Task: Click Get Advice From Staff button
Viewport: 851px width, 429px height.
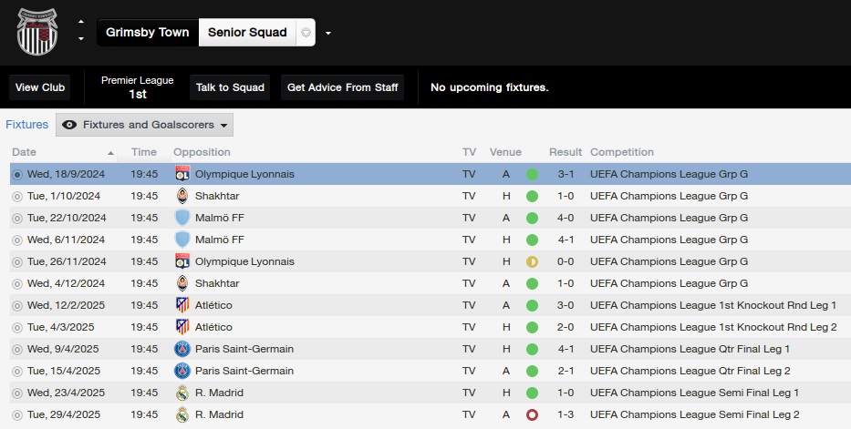Action: pos(342,87)
